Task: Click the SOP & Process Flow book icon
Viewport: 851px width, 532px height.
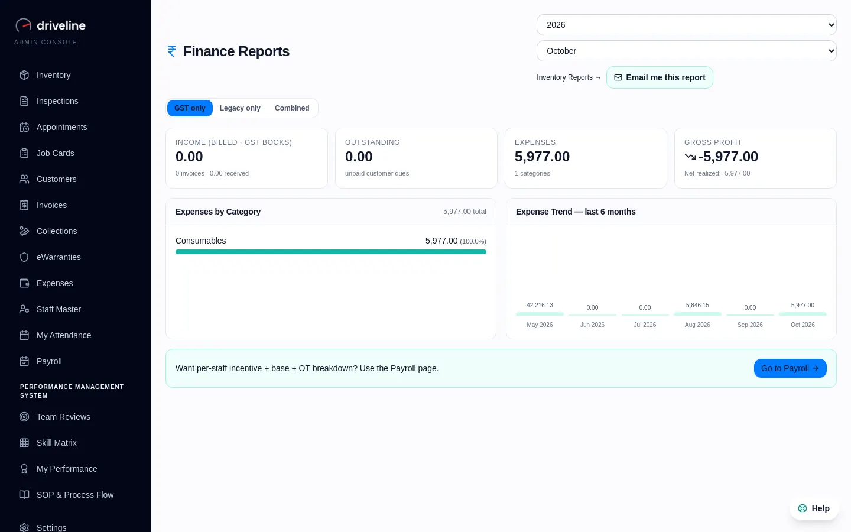Action: point(24,495)
